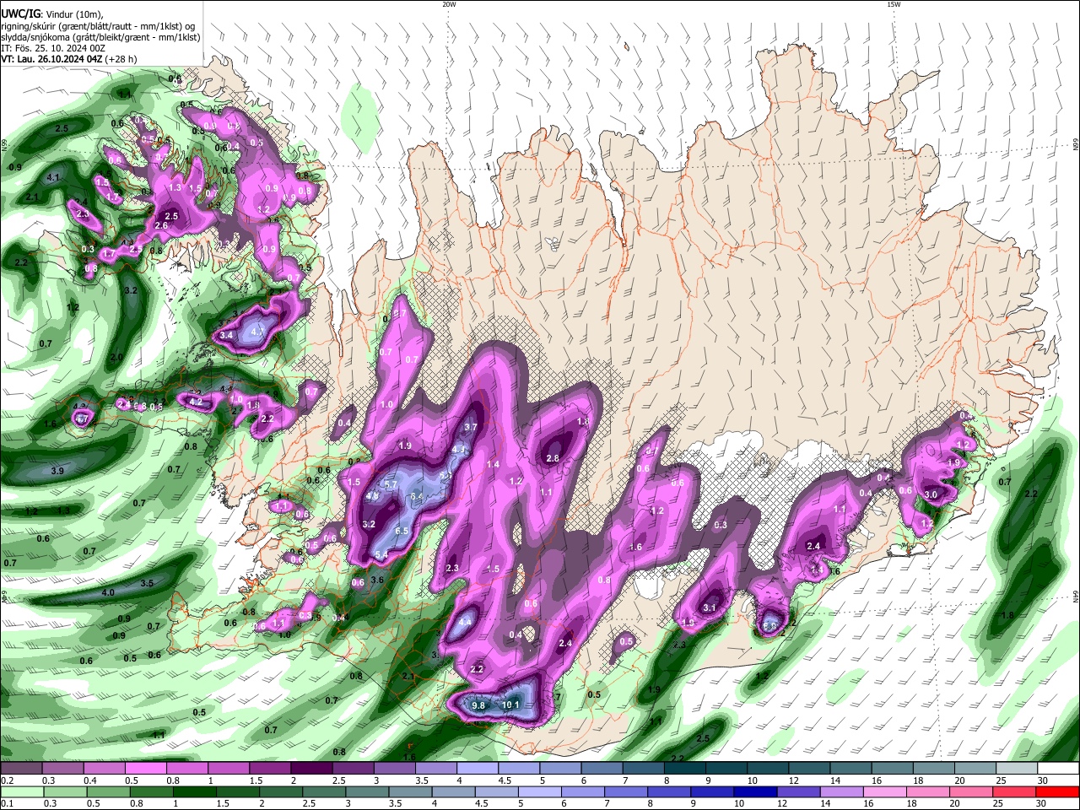The height and width of the screenshot is (810, 1080).
Task: Click the 2.4 value near Vatnajökull south
Action: (813, 546)
